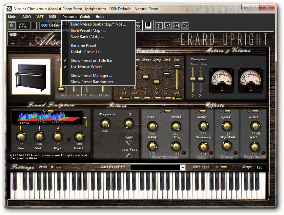284x215 pixels.
Task: Toggle the BPM Sync switch
Action: (x=224, y=167)
